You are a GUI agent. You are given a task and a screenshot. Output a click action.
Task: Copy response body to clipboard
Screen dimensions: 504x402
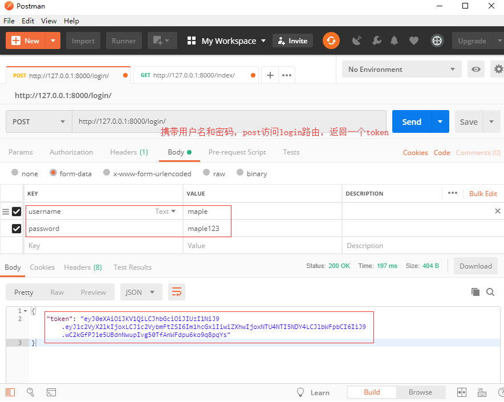475,292
